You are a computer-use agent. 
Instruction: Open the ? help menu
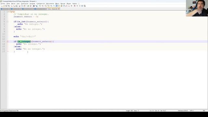(x=79, y=4)
